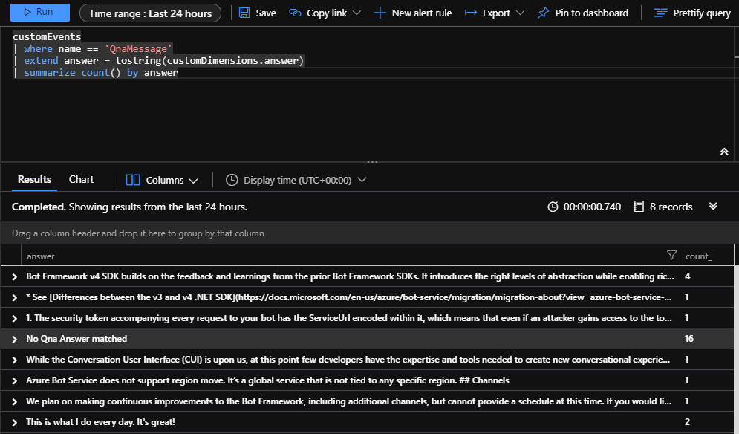This screenshot has height=434, width=739.
Task: Open filter icon on answer column
Action: (x=672, y=255)
